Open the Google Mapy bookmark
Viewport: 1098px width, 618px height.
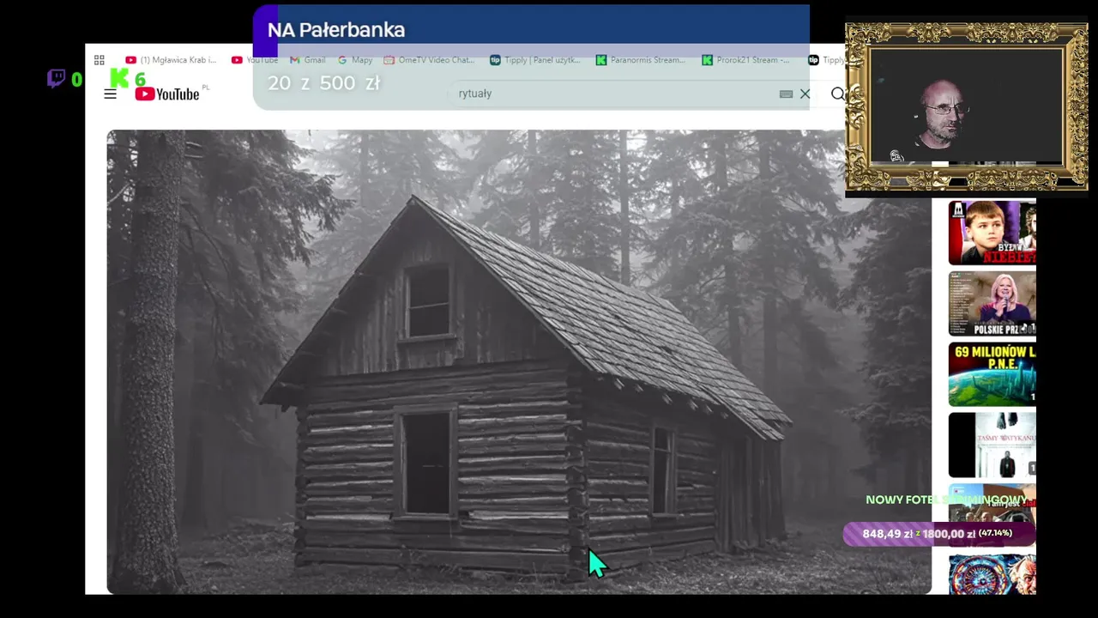355,60
